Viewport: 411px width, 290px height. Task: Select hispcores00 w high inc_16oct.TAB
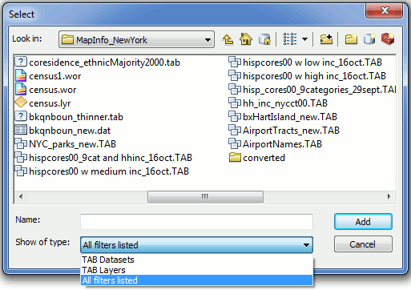click(x=308, y=76)
